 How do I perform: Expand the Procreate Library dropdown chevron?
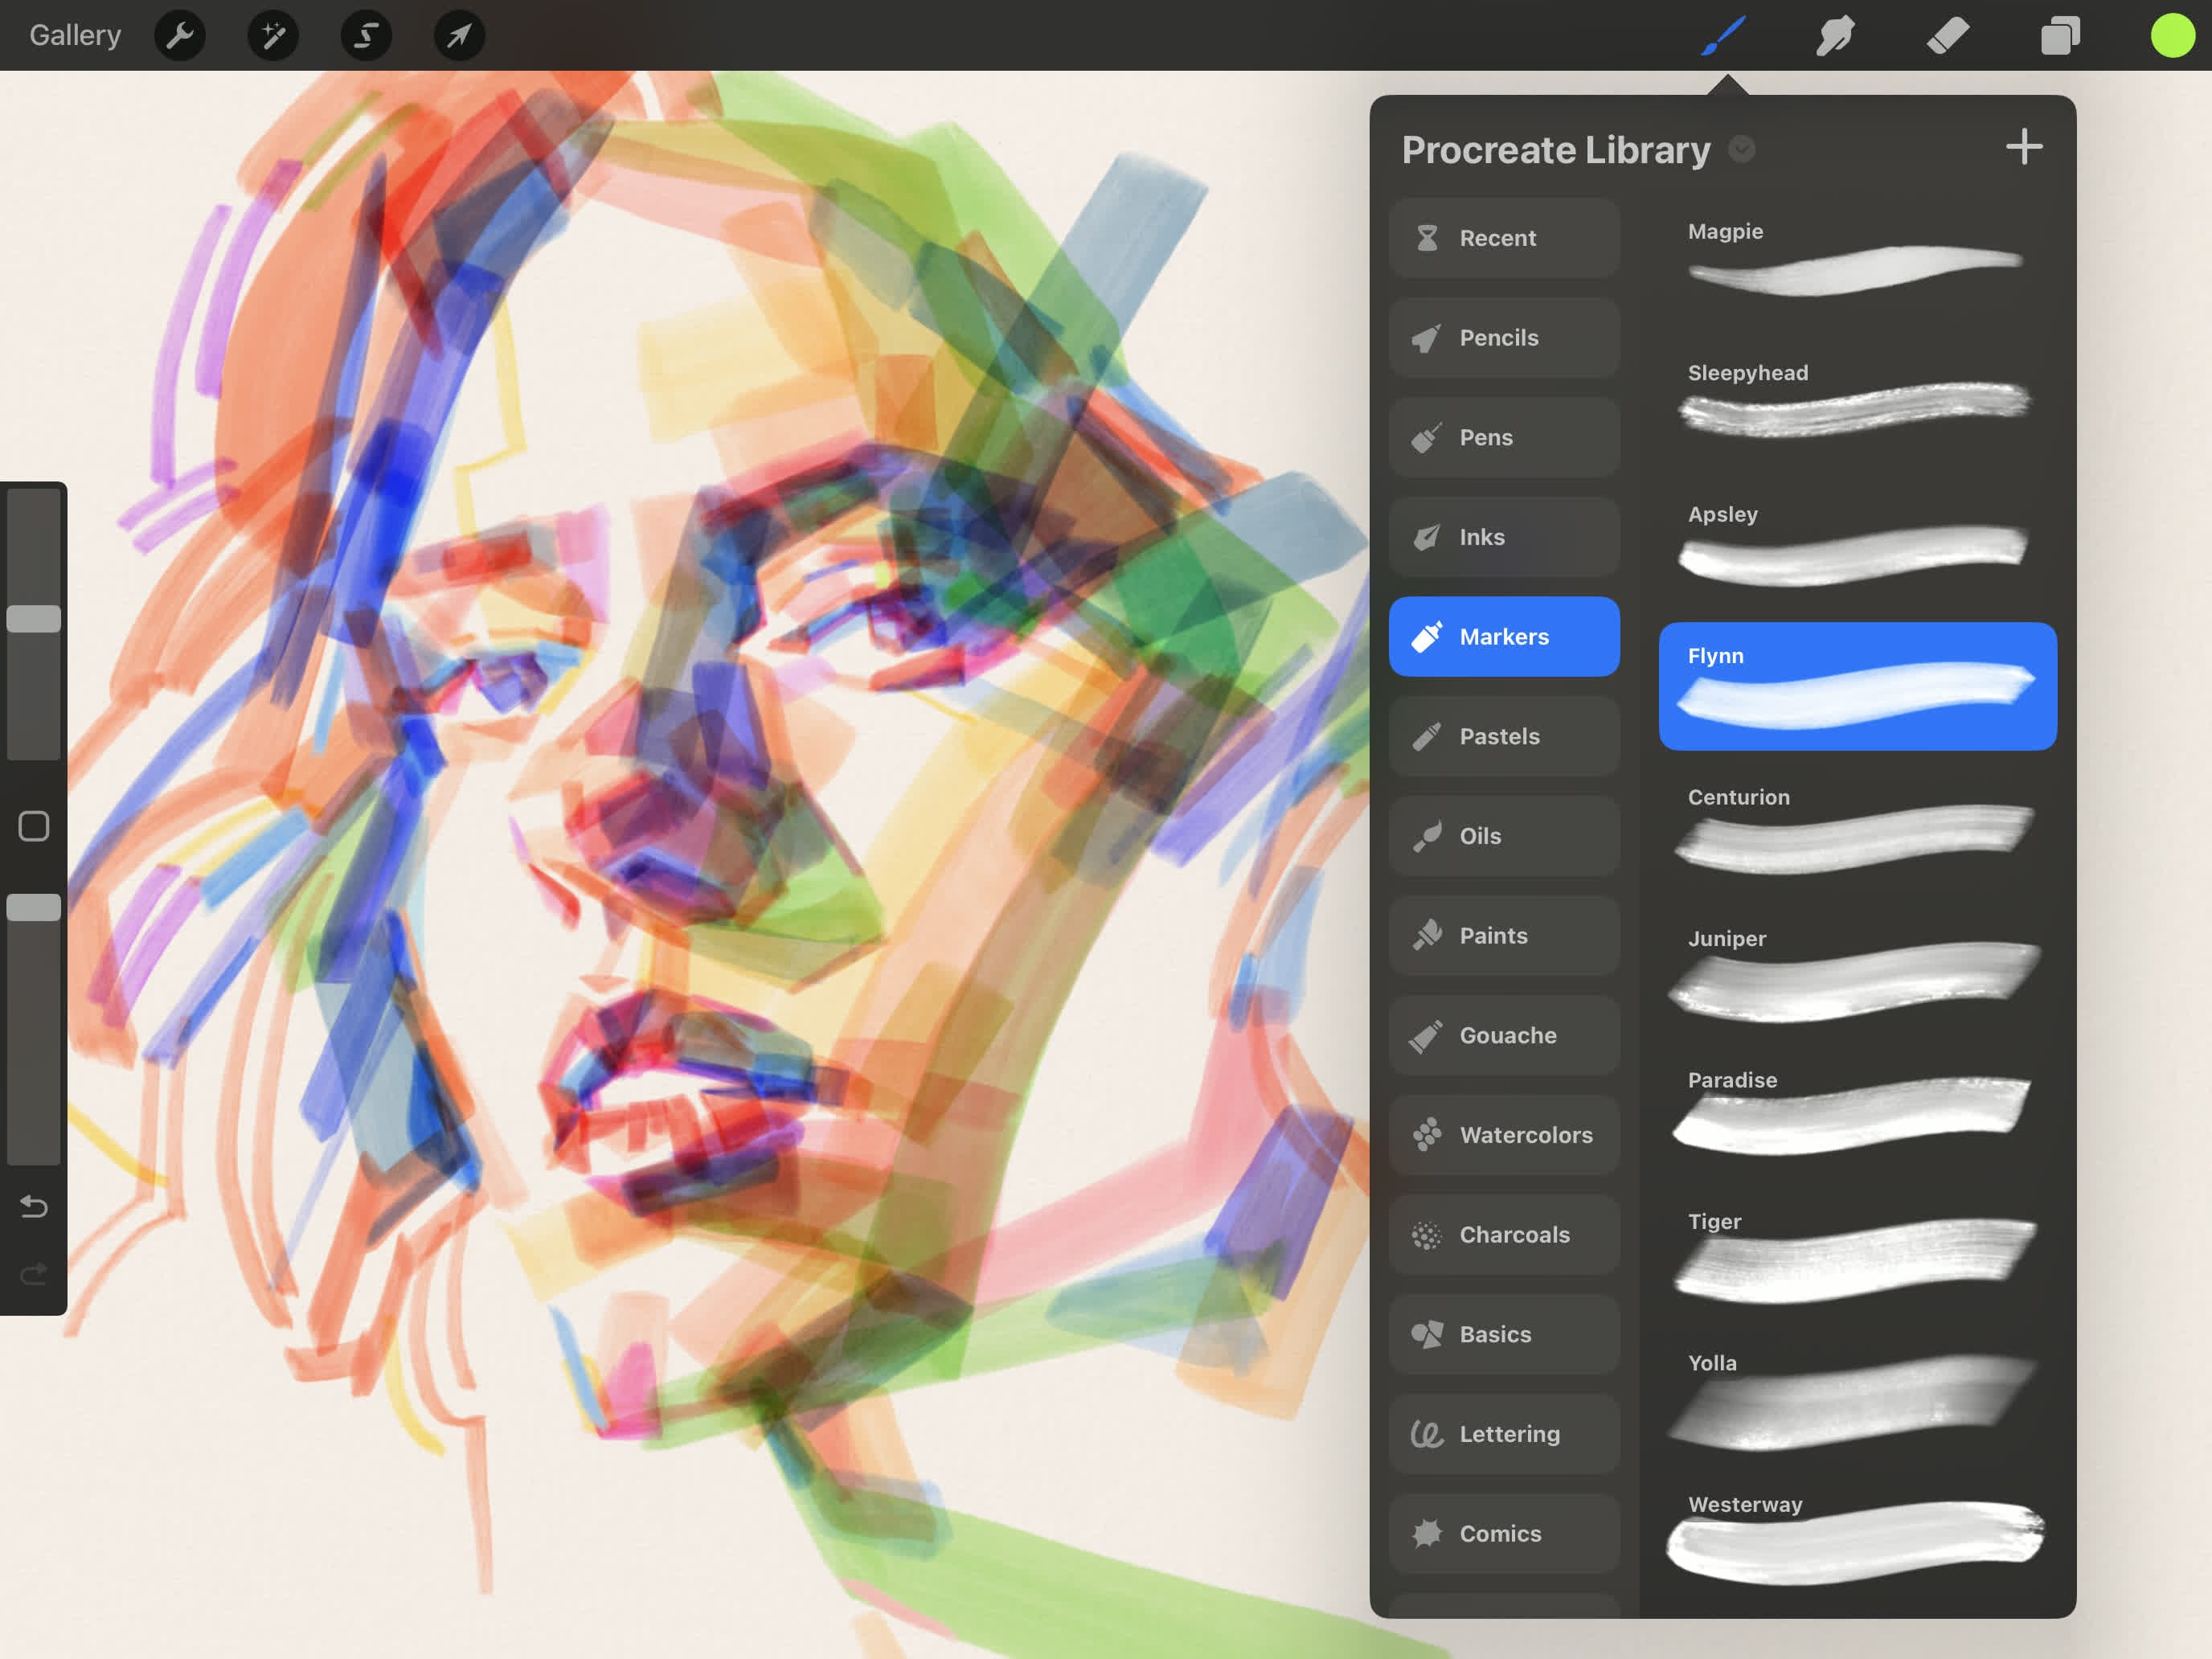click(x=1741, y=149)
